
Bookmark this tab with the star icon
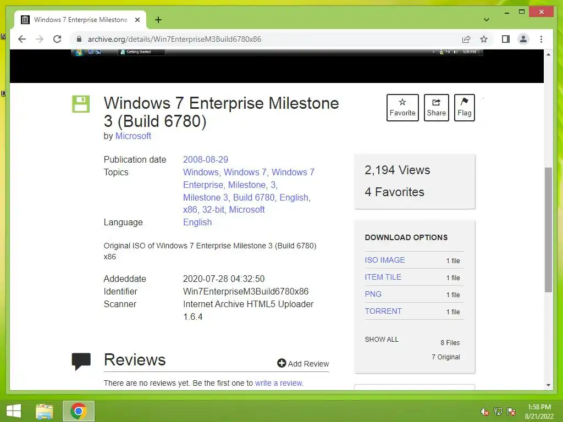[484, 39]
